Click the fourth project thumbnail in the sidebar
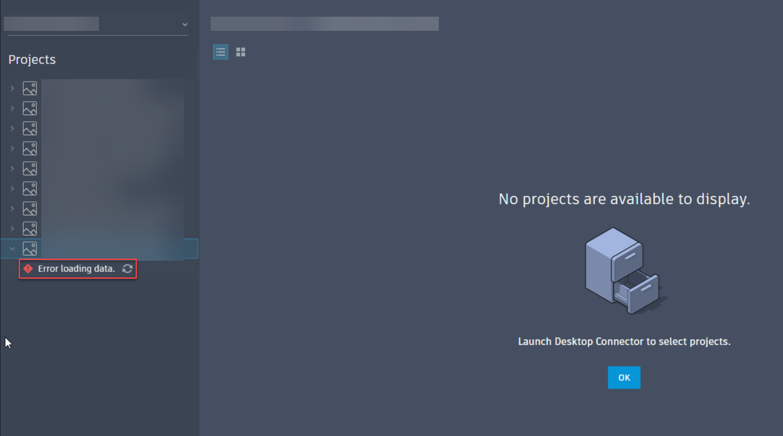This screenshot has width=783, height=436. click(x=29, y=148)
